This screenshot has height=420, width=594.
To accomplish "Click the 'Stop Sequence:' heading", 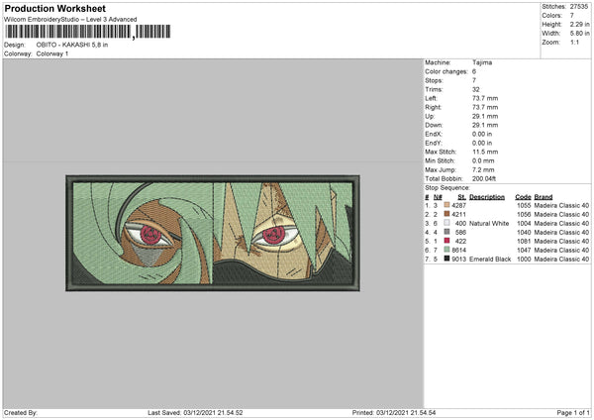I will pyautogui.click(x=447, y=188).
